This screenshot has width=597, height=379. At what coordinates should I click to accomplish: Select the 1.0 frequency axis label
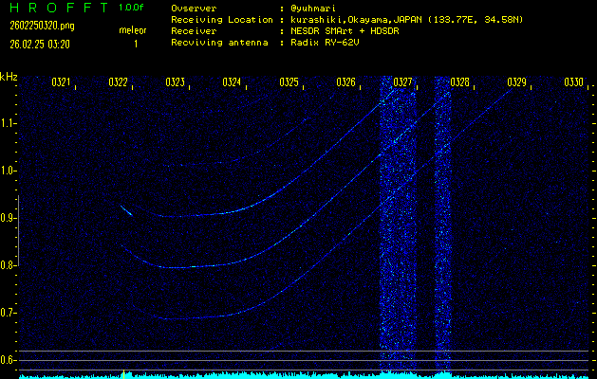pyautogui.click(x=9, y=171)
